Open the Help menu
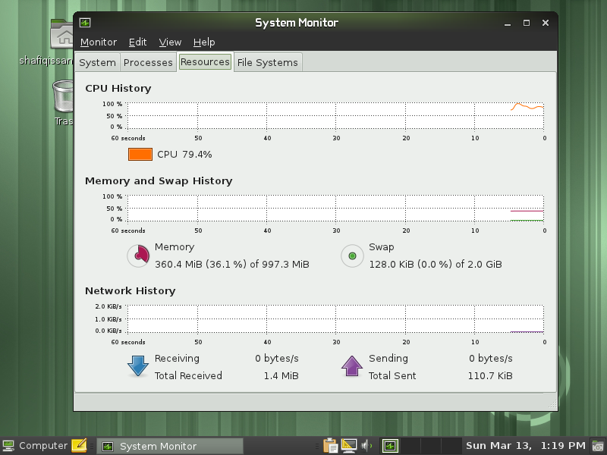This screenshot has width=607, height=455. pyautogui.click(x=204, y=42)
